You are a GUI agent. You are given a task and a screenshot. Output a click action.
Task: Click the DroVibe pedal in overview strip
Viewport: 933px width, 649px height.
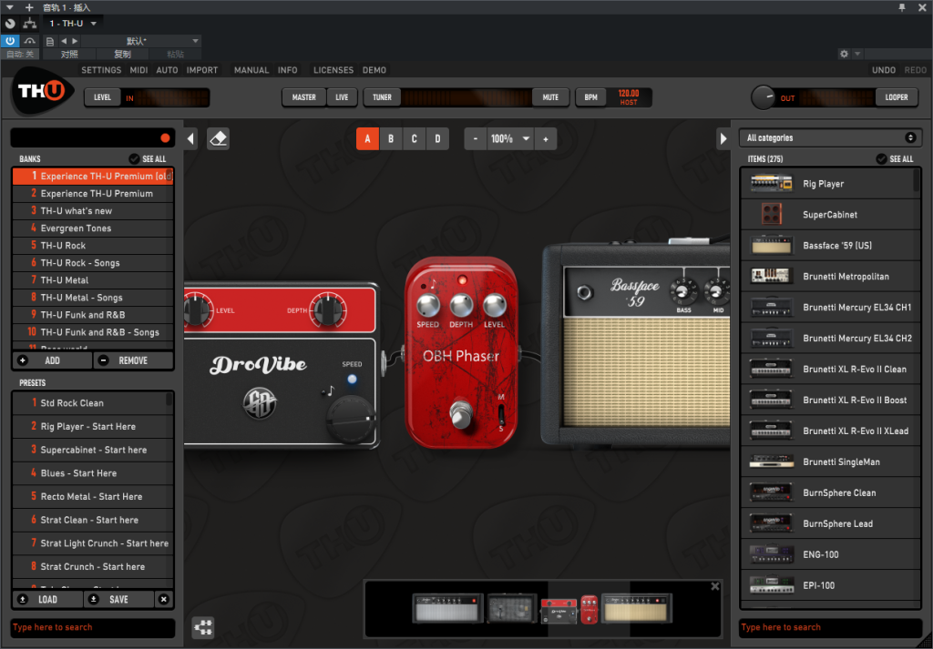pos(559,611)
